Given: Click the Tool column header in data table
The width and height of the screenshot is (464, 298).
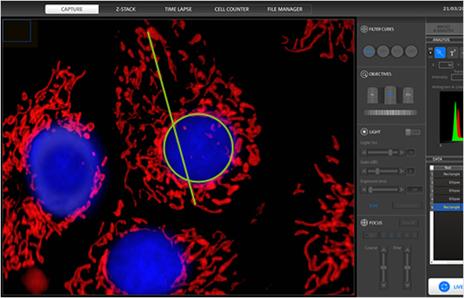Looking at the screenshot, I should (x=448, y=168).
